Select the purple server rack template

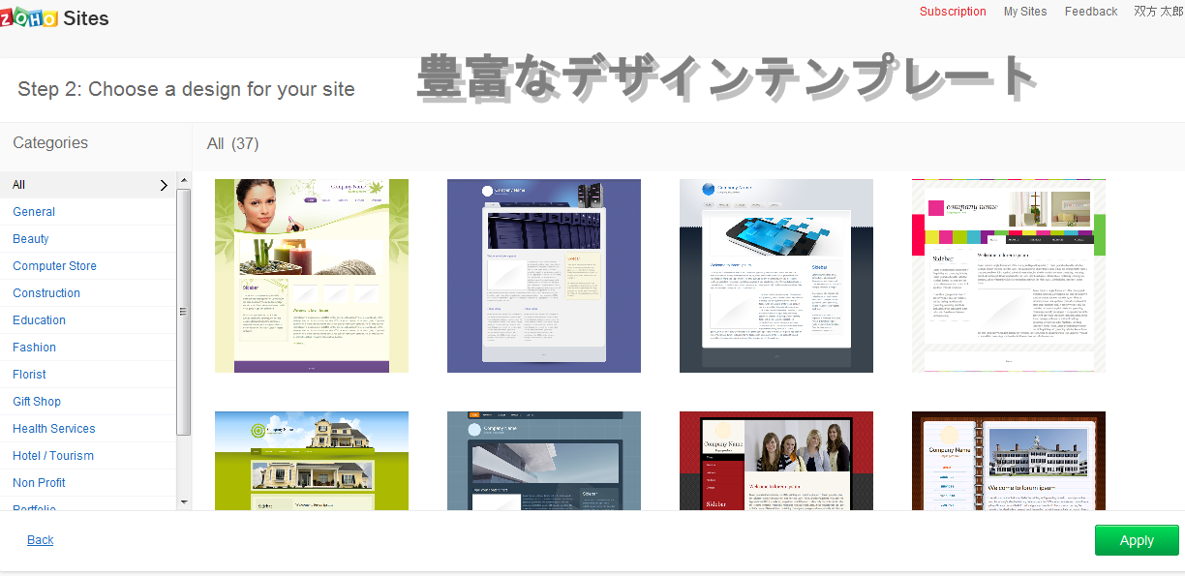pyautogui.click(x=544, y=276)
